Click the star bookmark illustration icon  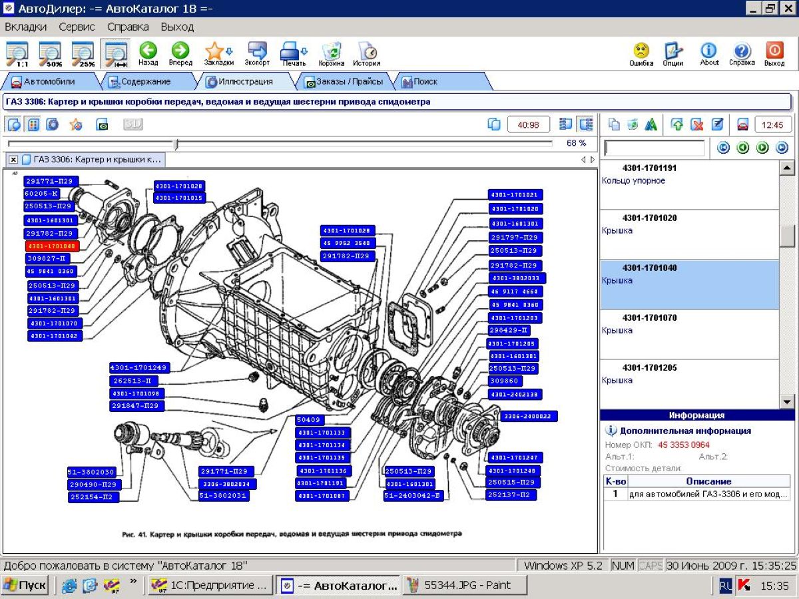(x=76, y=124)
